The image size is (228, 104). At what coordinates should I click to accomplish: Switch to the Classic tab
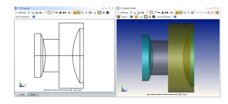33,95
